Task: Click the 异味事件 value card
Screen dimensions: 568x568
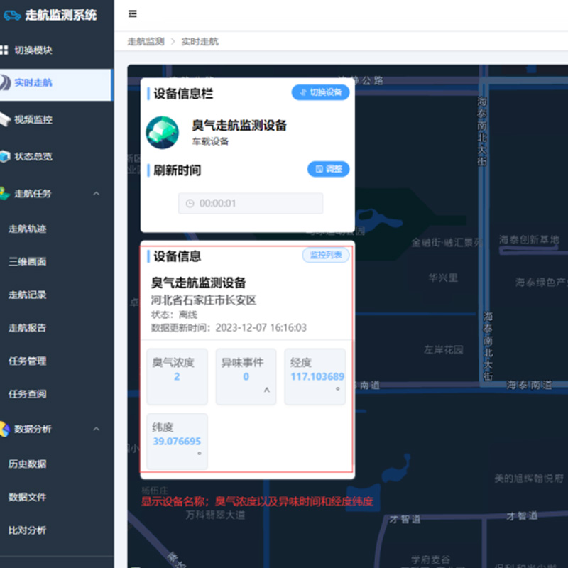Action: click(246, 377)
